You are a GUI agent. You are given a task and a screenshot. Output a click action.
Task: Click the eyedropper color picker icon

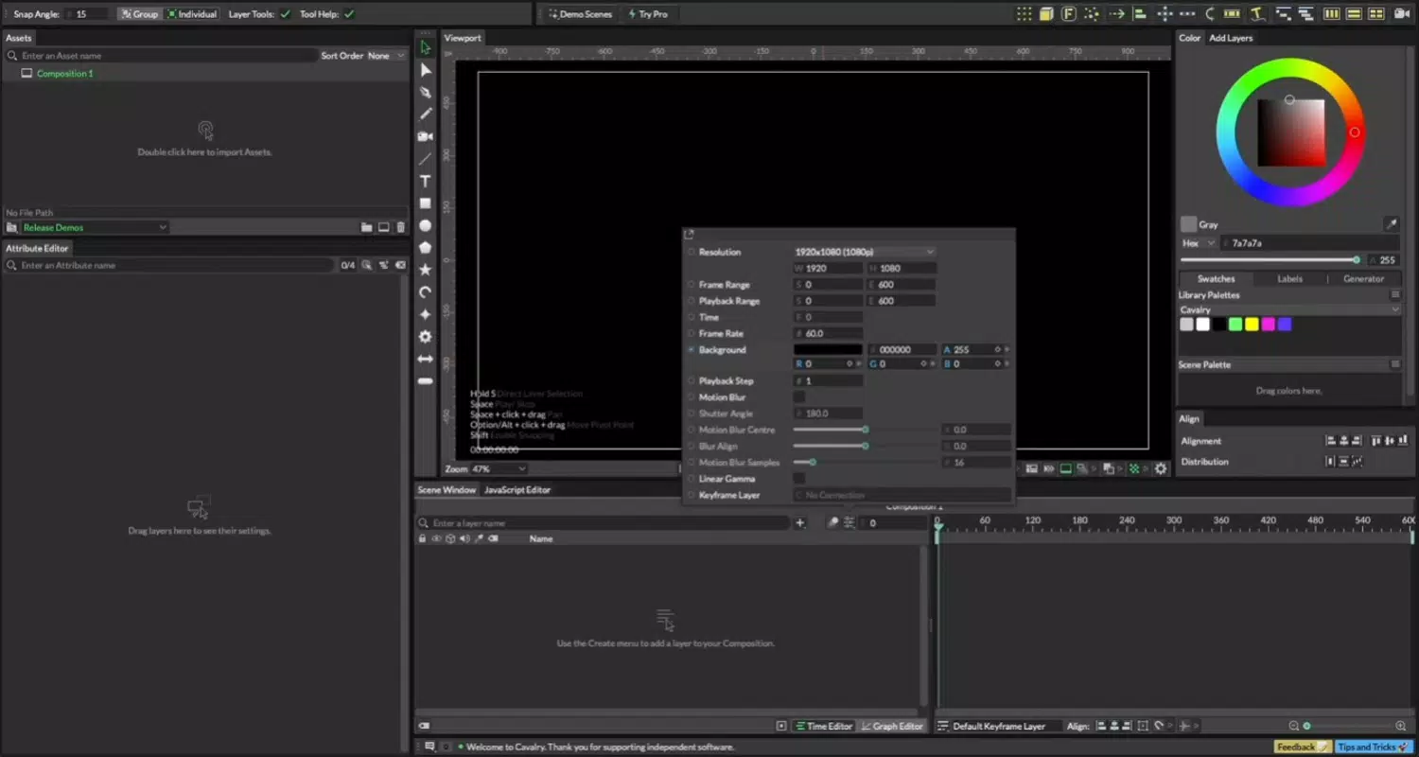[1391, 224]
